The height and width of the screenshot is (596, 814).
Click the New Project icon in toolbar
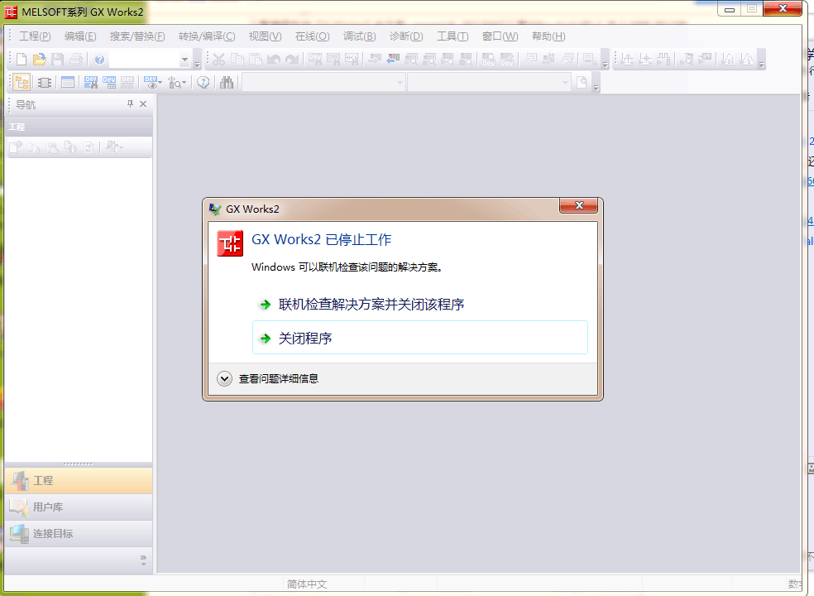22,59
